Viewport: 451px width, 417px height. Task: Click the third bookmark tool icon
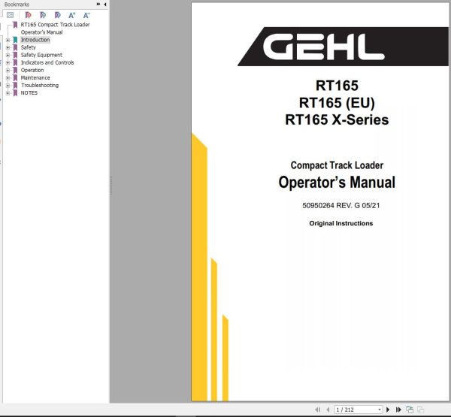coord(58,15)
